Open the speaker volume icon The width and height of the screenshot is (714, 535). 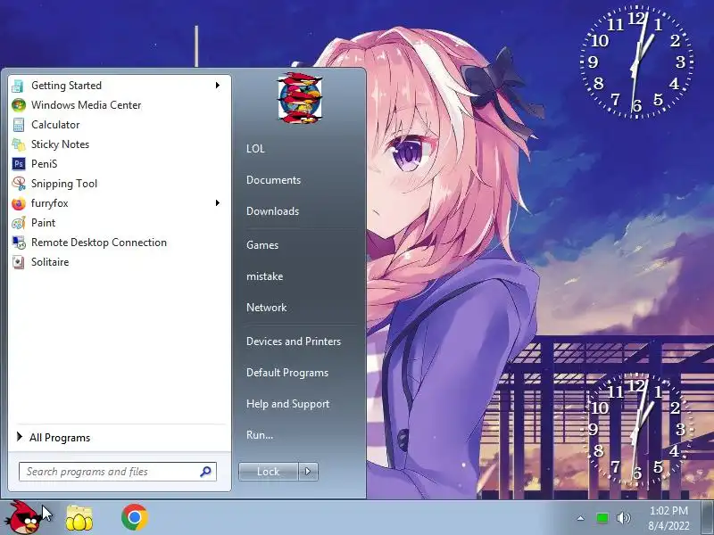pos(623,518)
